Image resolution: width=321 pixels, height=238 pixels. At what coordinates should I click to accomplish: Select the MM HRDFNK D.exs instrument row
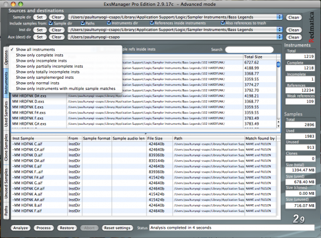coord(144,101)
